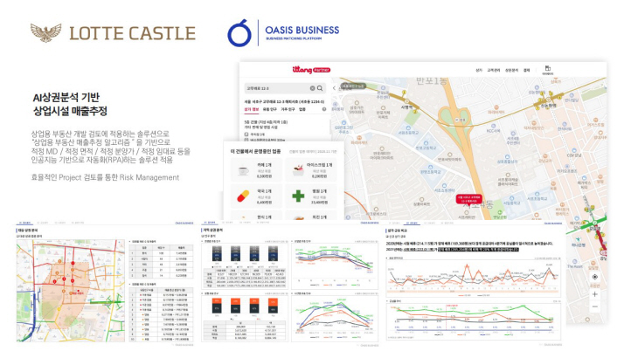638x358 pixels.
Task: Open the 상가 menu in top navigation
Action: [479, 70]
